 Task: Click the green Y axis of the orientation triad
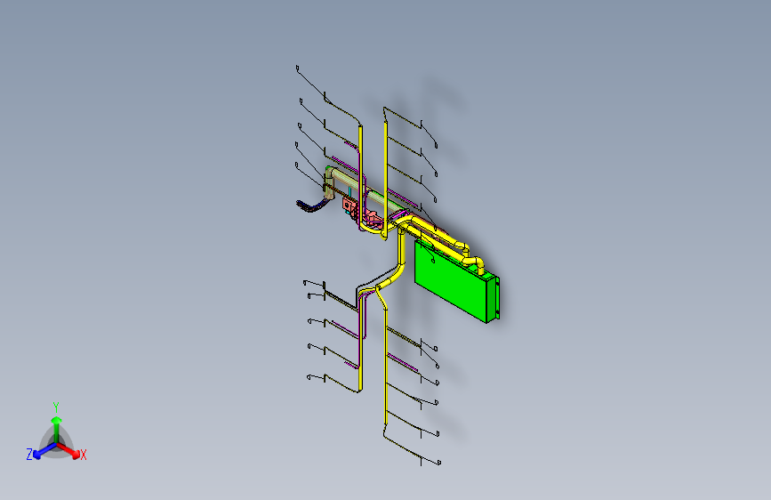[x=57, y=429]
